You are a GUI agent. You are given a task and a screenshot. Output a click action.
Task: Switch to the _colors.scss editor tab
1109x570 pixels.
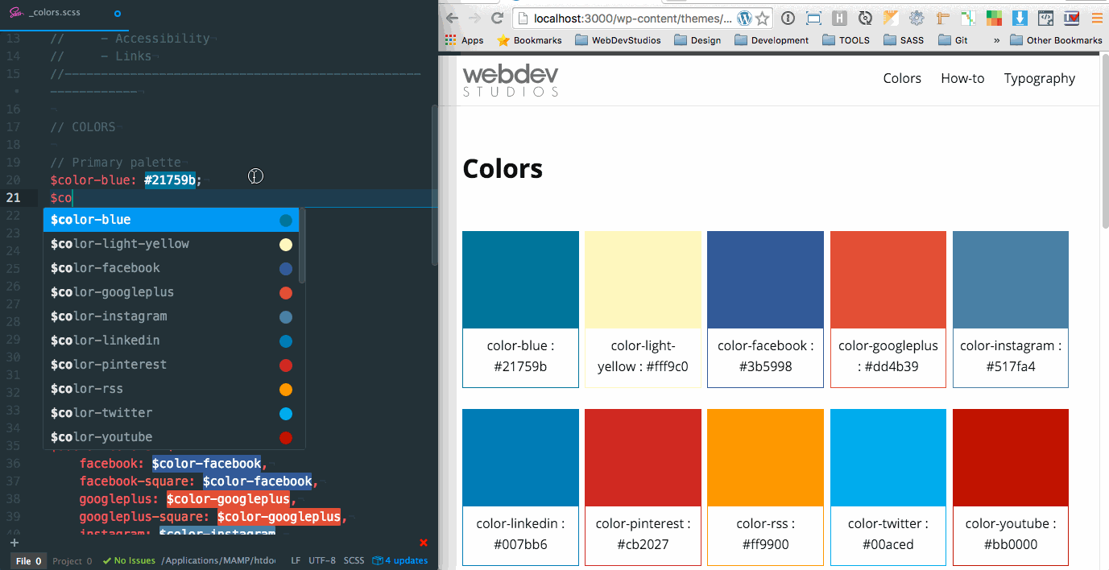[x=64, y=14]
